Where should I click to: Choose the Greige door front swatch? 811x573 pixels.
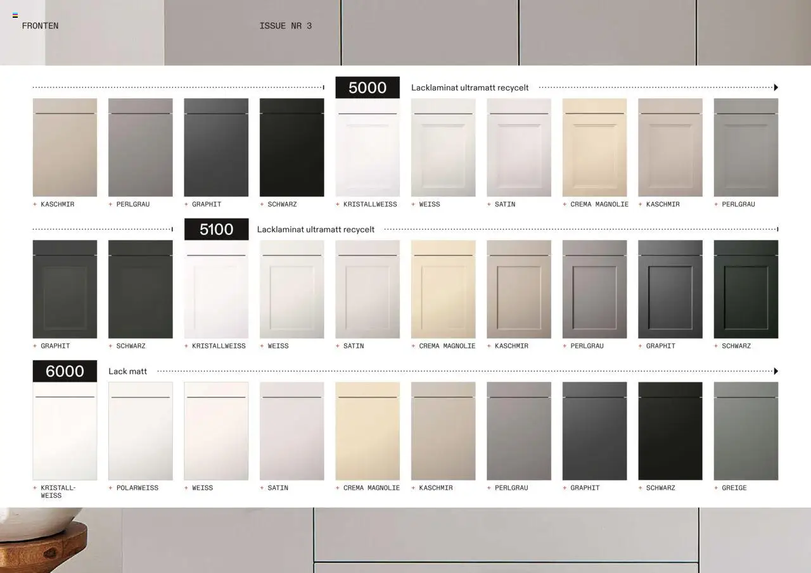(746, 431)
